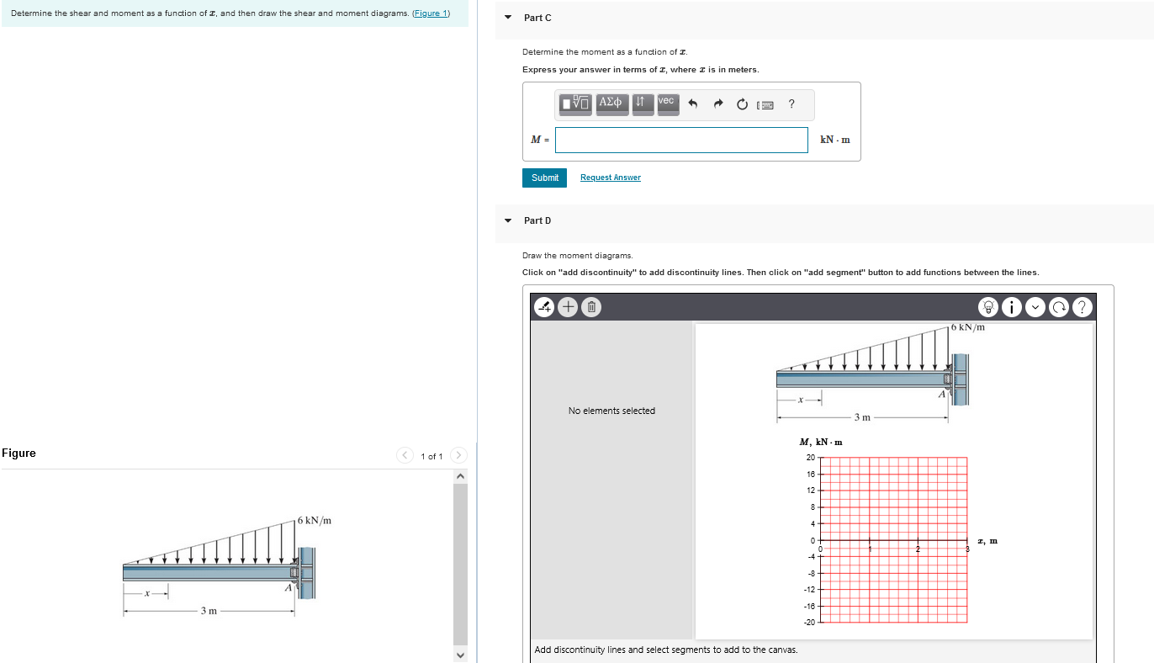
Task: Click the 'Draw the moment diagrams.' text
Action: coord(578,255)
